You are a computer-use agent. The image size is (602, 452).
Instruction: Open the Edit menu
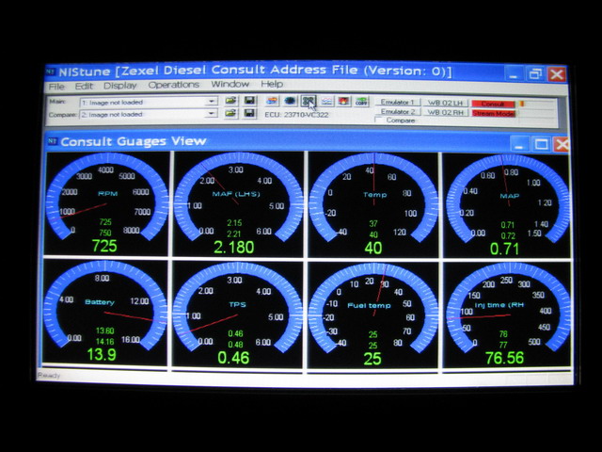pyautogui.click(x=84, y=86)
